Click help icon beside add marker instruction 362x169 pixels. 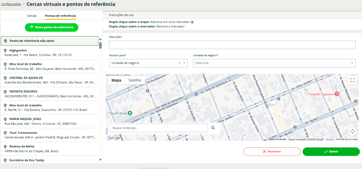coord(192,22)
